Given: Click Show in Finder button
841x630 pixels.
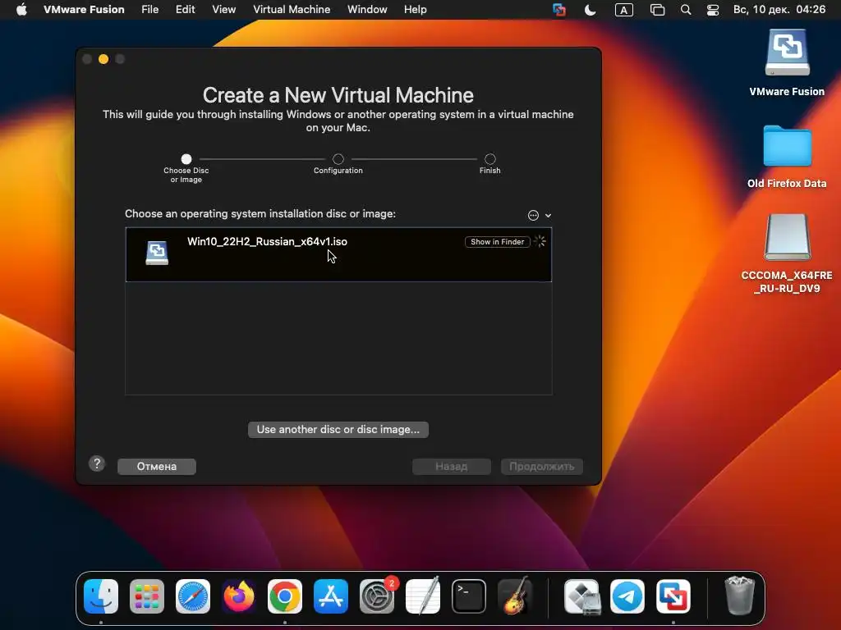Looking at the screenshot, I should point(497,242).
